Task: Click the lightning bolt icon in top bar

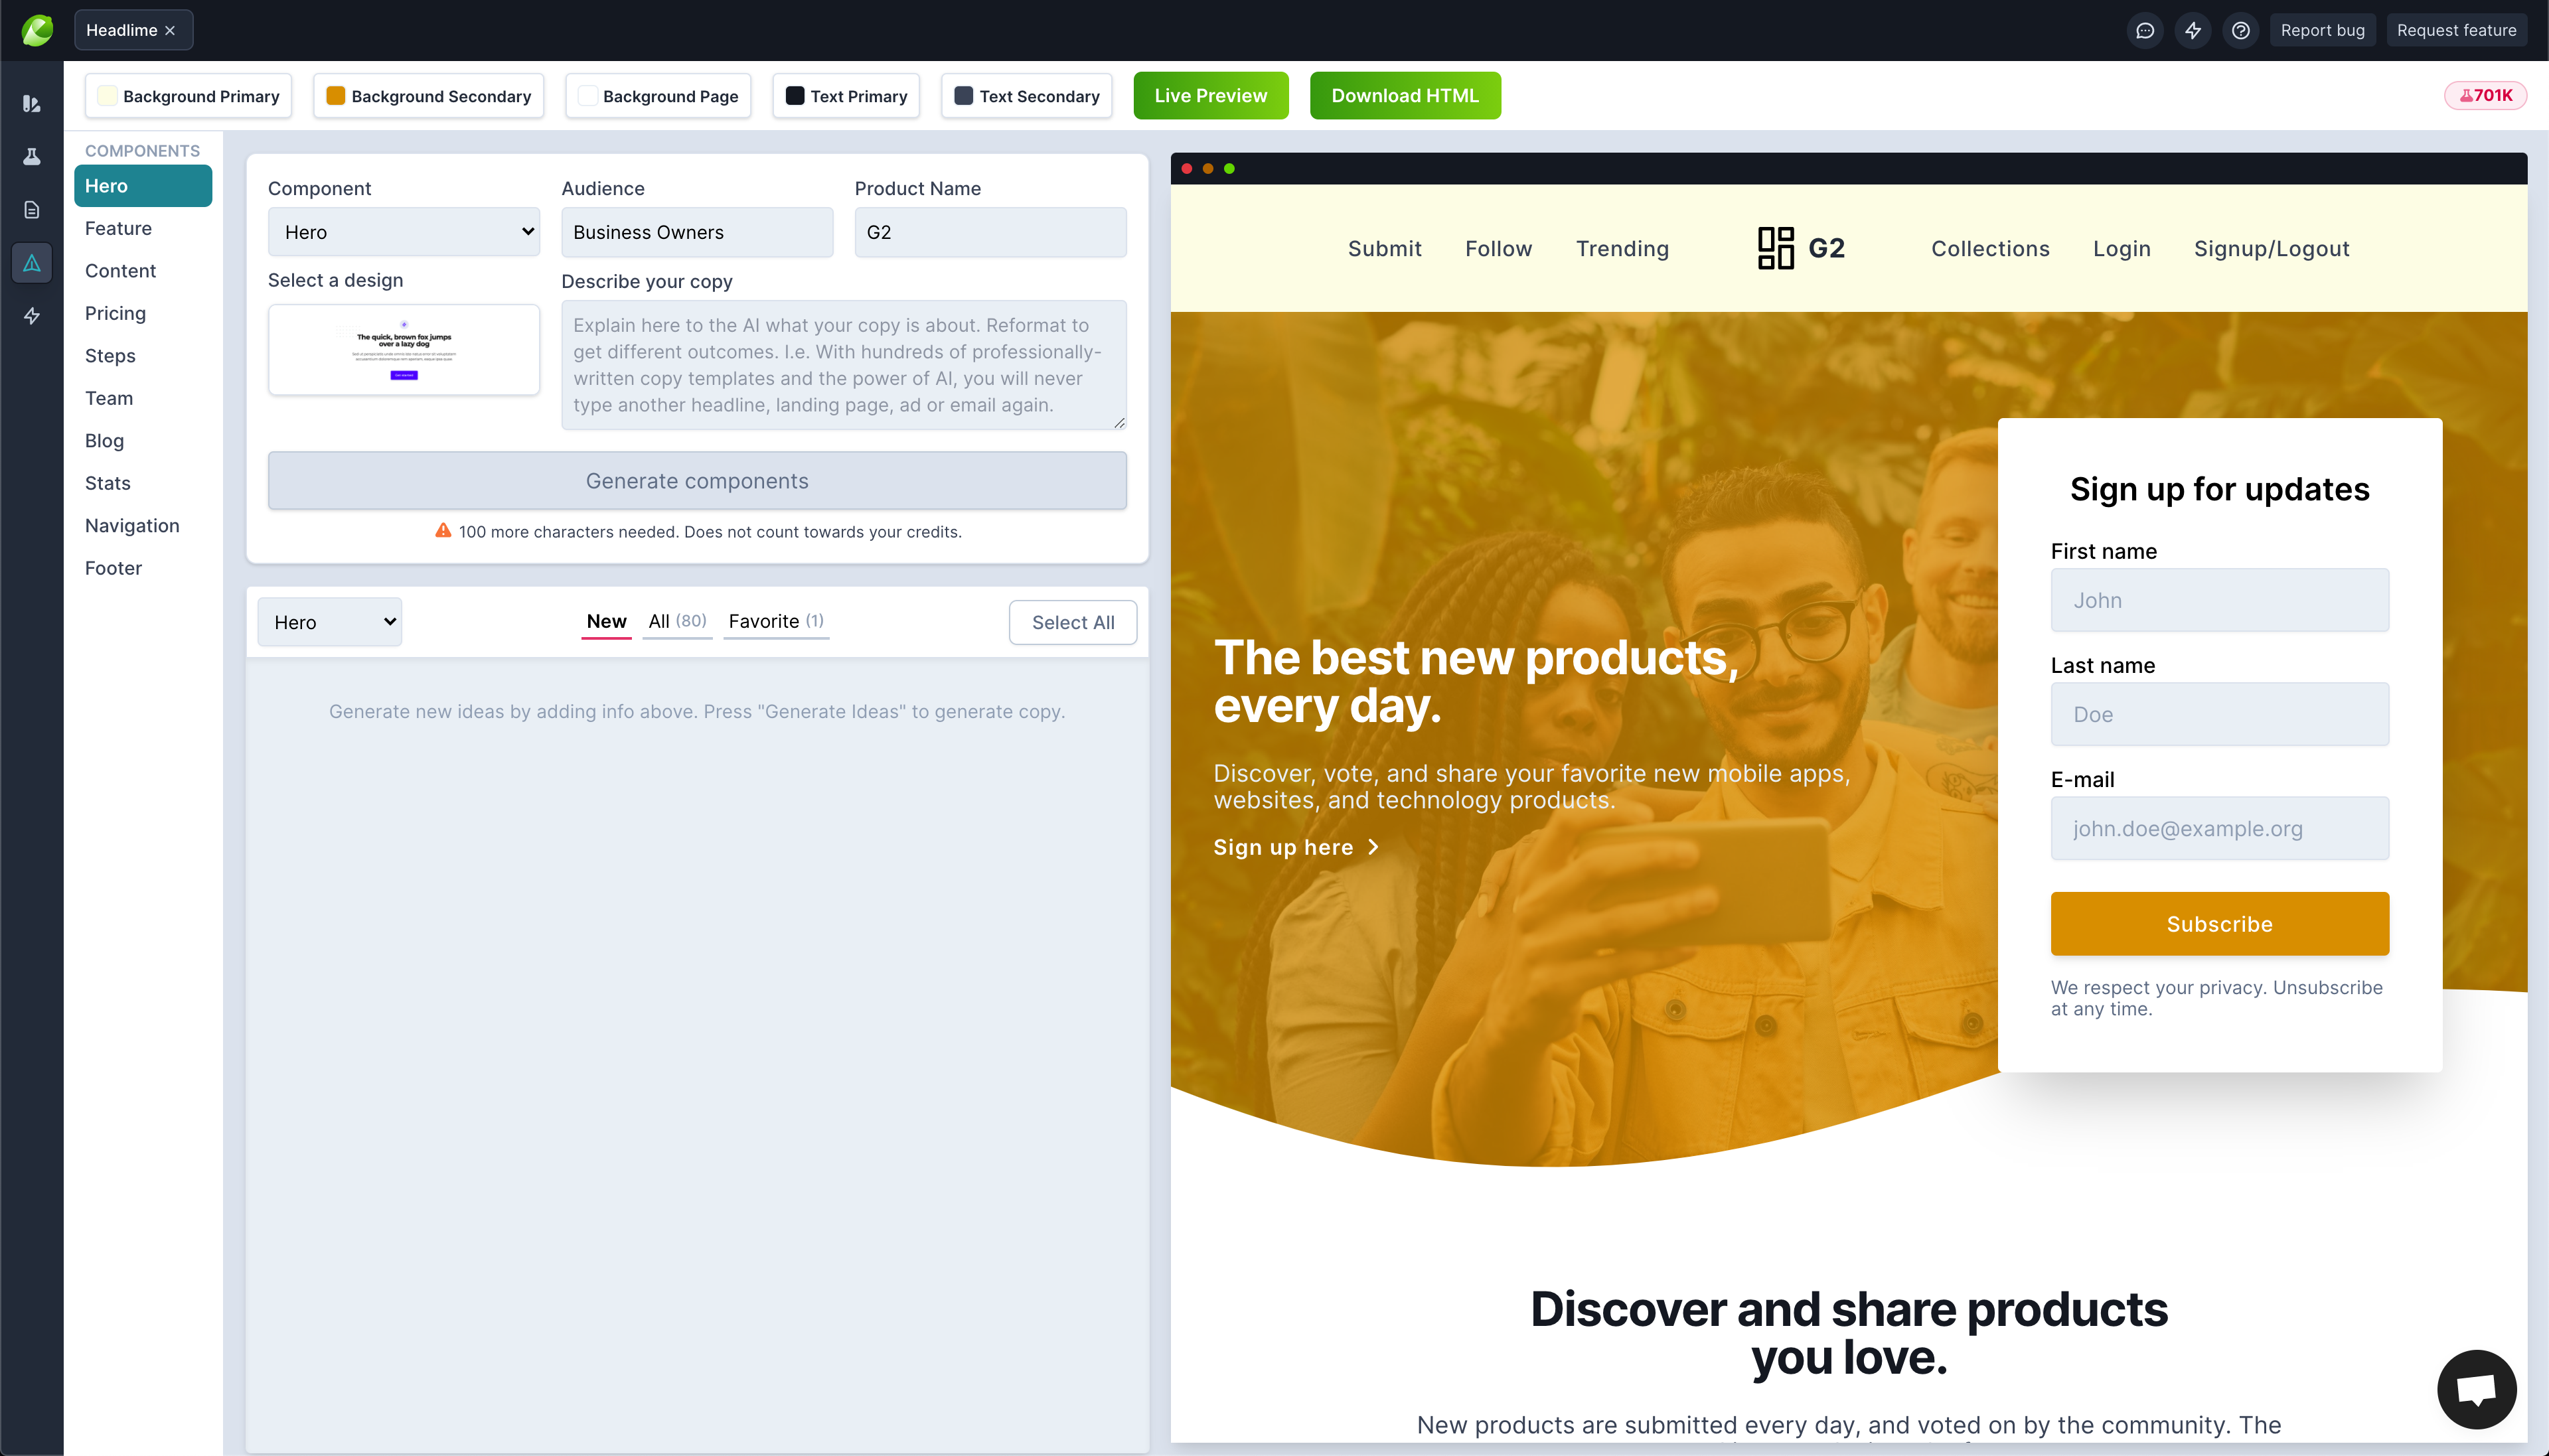Action: click(2193, 30)
